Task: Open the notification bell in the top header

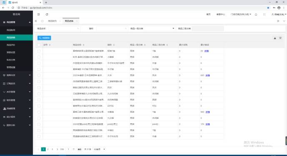Action: (256, 14)
